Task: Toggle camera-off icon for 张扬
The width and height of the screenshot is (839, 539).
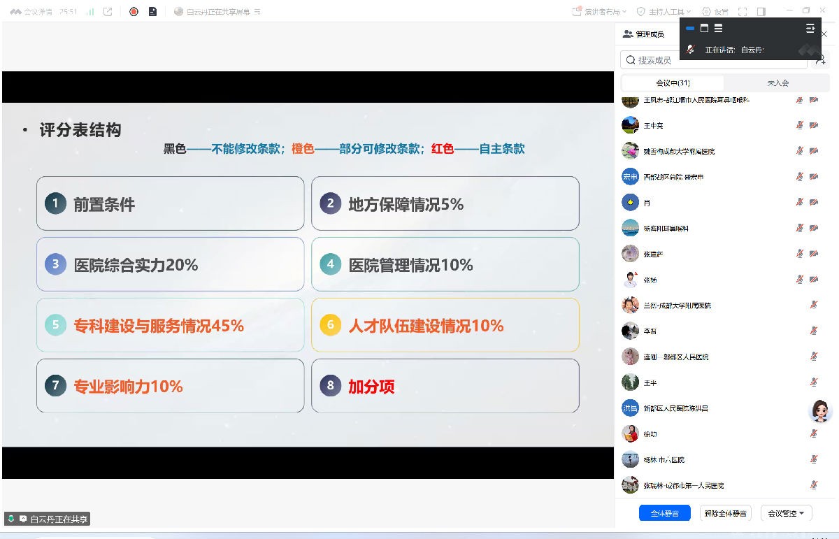Action: (814, 280)
